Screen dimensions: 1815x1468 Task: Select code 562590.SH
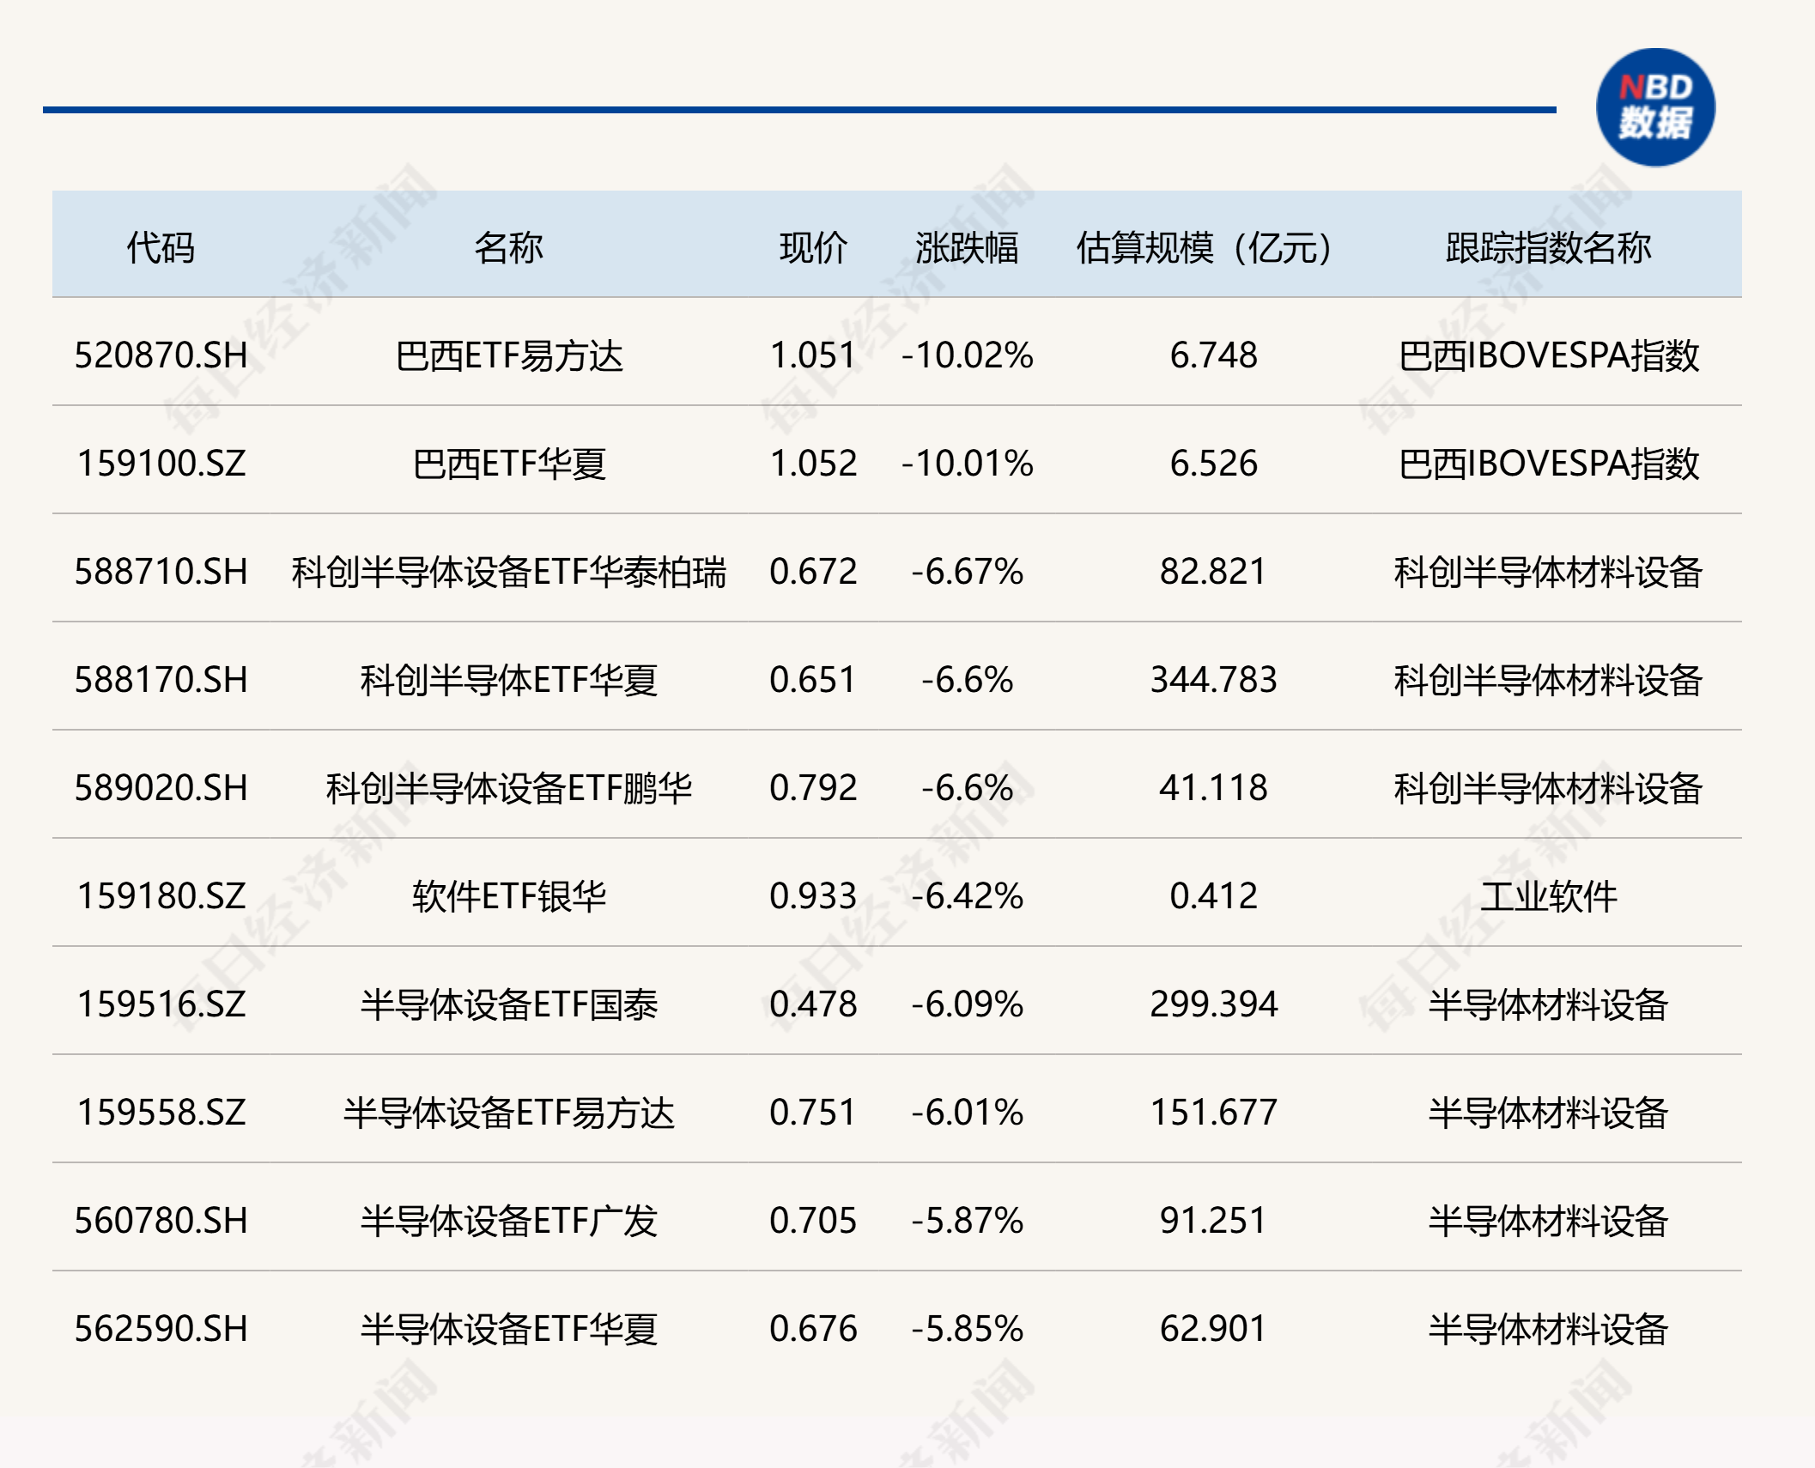tap(161, 1329)
